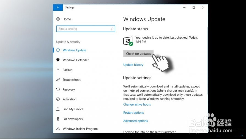Image resolution: width=246 pixels, height=139 pixels.
Task: Open the Activation section
Action: [70, 99]
